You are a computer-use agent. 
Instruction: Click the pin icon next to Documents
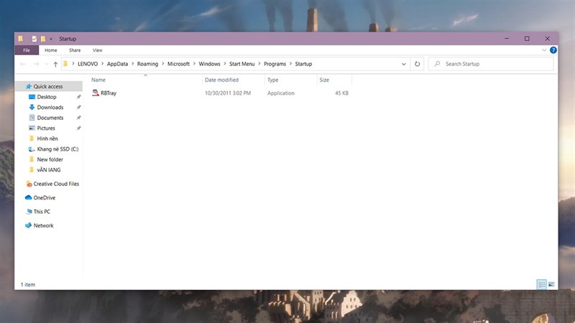point(78,118)
